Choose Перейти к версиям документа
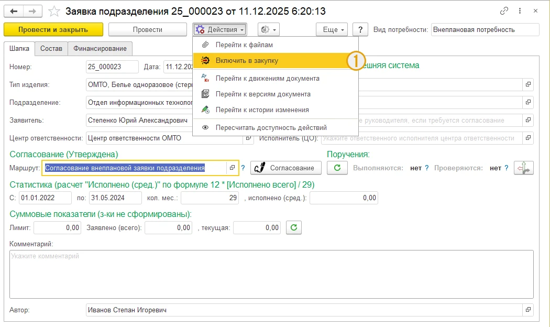550x327 pixels. [276, 94]
